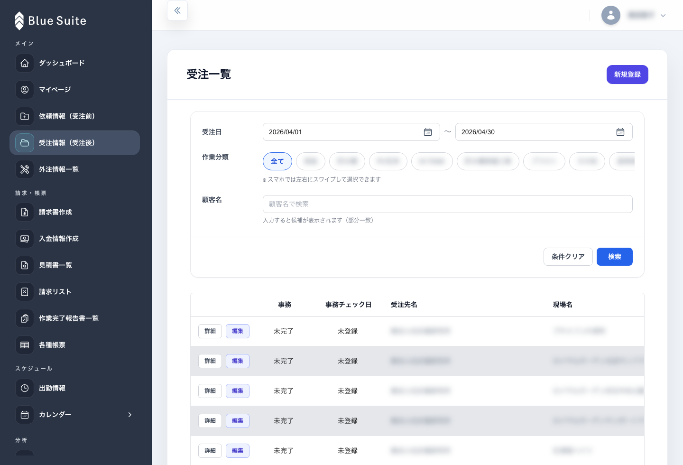Open the 各種帳票 table icon
This screenshot has width=683, height=465.
[25, 345]
